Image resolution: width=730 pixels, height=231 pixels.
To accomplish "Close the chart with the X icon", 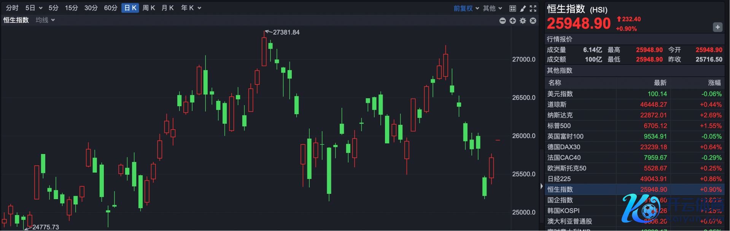I will tap(533, 21).
